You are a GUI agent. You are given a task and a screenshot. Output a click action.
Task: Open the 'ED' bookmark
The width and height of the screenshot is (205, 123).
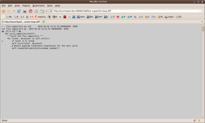pyautogui.click(x=178, y=17)
